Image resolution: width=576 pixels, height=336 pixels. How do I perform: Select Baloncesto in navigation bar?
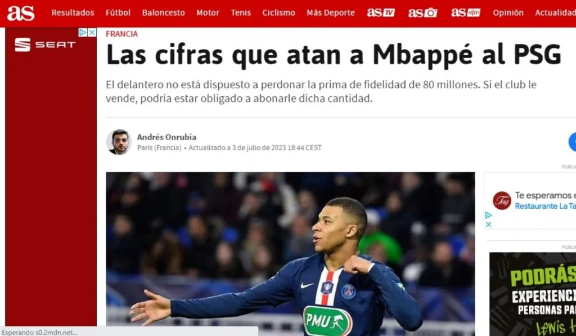164,12
